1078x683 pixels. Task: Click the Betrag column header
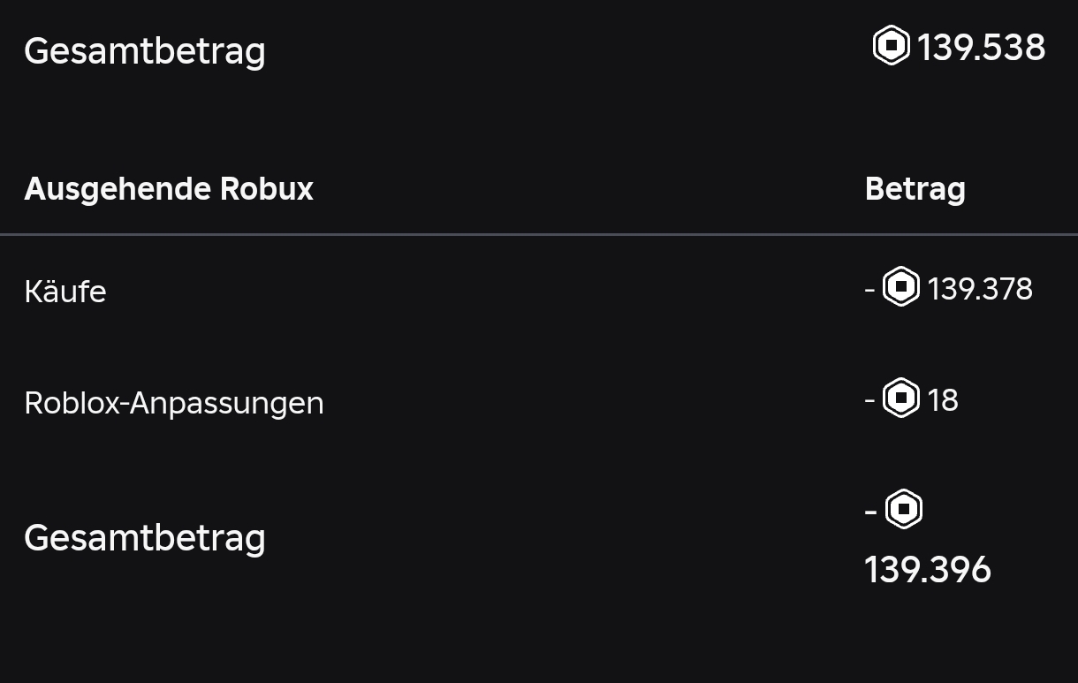915,189
